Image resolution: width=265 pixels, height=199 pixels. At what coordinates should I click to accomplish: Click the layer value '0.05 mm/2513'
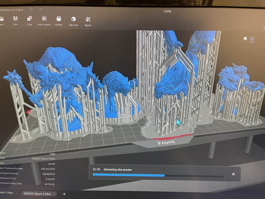48,169
